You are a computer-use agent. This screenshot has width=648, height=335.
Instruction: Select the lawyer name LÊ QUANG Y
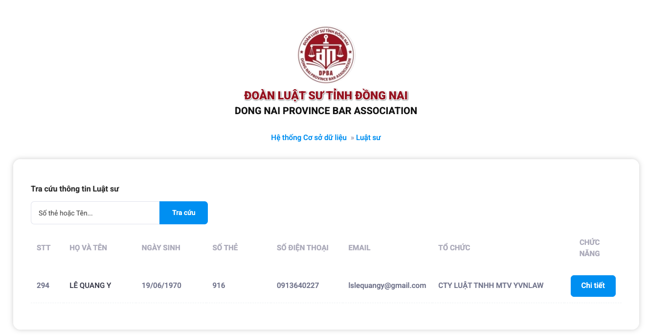[90, 285]
